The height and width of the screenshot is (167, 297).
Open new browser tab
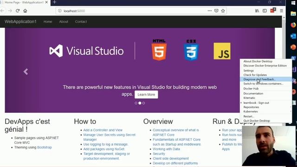(55, 2)
